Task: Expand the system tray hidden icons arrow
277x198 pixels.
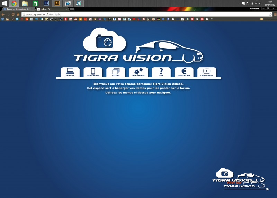Action: point(239,3)
